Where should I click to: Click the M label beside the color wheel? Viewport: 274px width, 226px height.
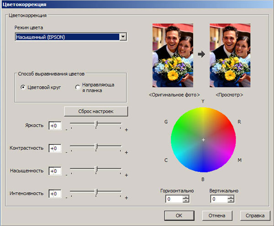(x=240, y=160)
